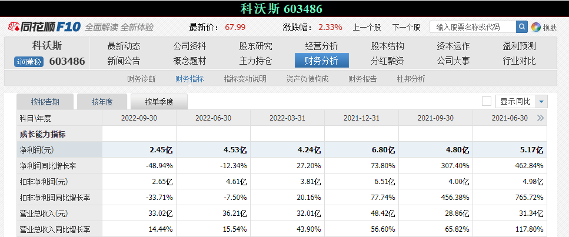
Task: Open 经营分析 menu item
Action: pos(321,46)
